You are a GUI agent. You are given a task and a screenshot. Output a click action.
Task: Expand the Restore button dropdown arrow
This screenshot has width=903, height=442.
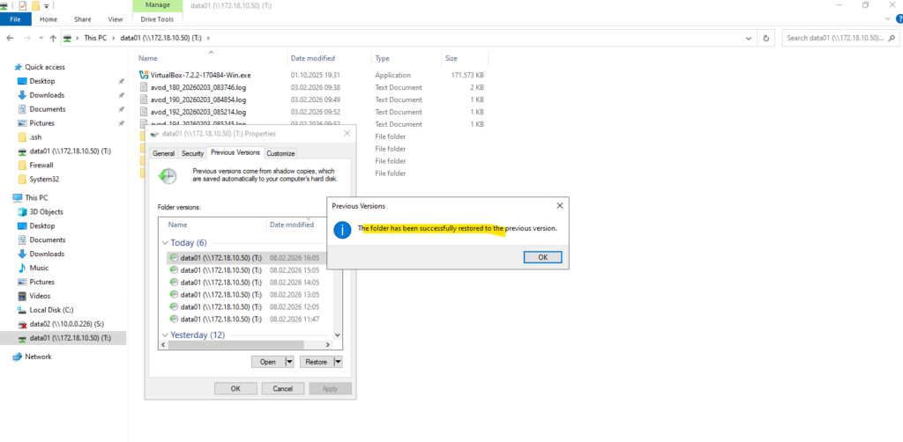coord(338,362)
